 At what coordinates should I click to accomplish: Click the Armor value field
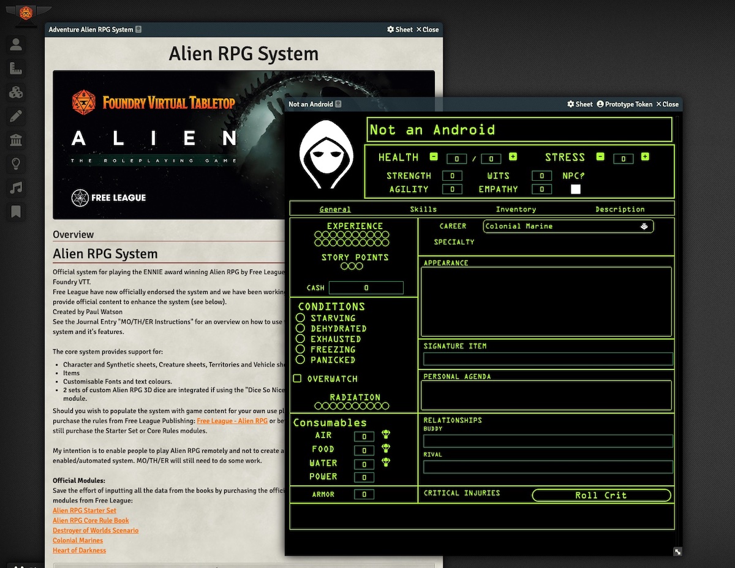click(364, 494)
